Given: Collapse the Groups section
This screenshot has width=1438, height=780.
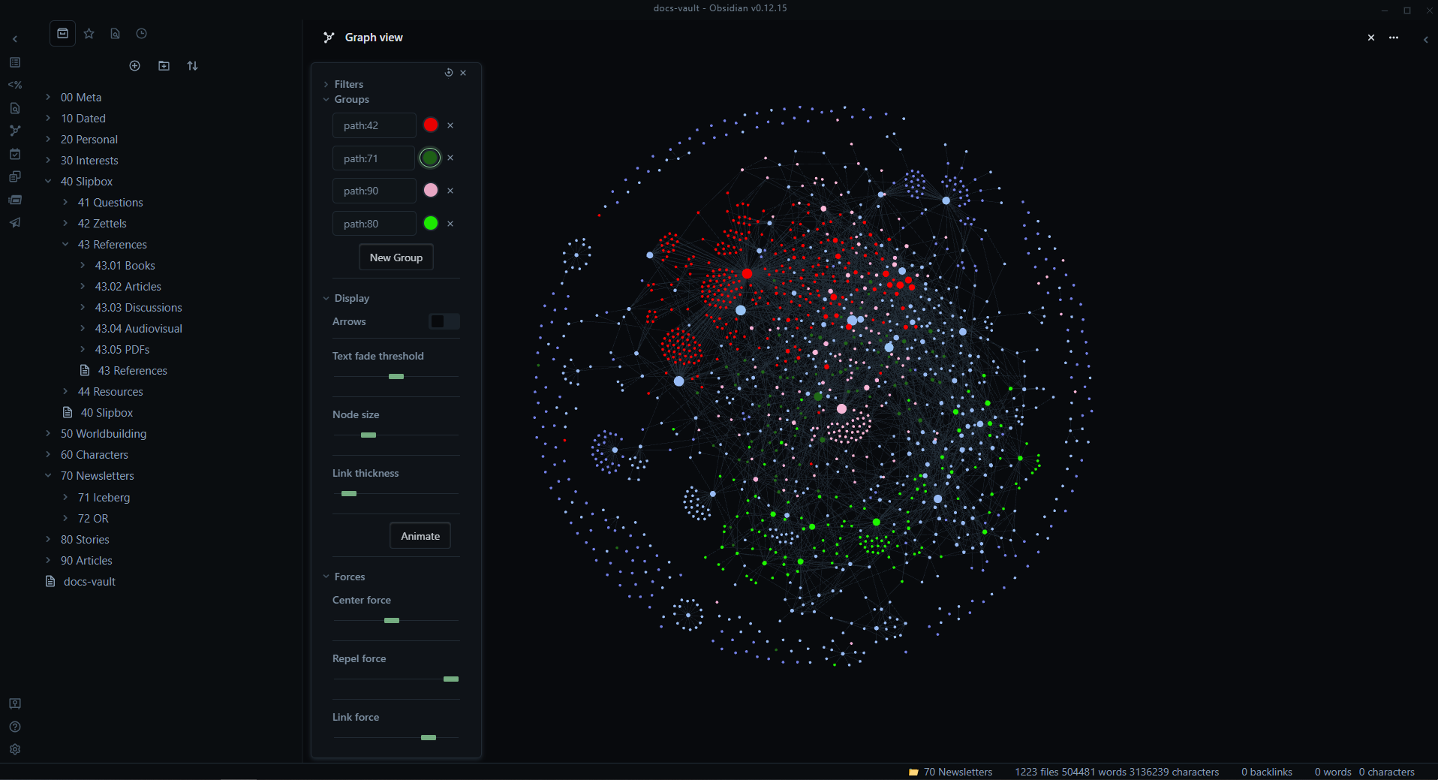Looking at the screenshot, I should 326,99.
